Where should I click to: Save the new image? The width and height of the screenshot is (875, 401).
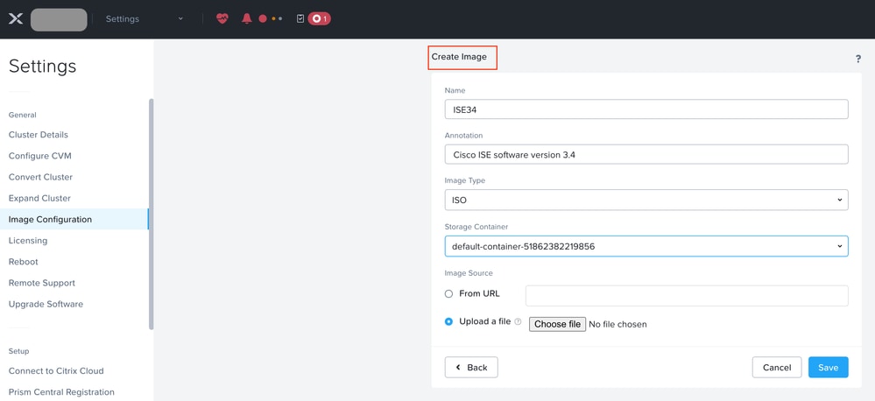point(828,368)
